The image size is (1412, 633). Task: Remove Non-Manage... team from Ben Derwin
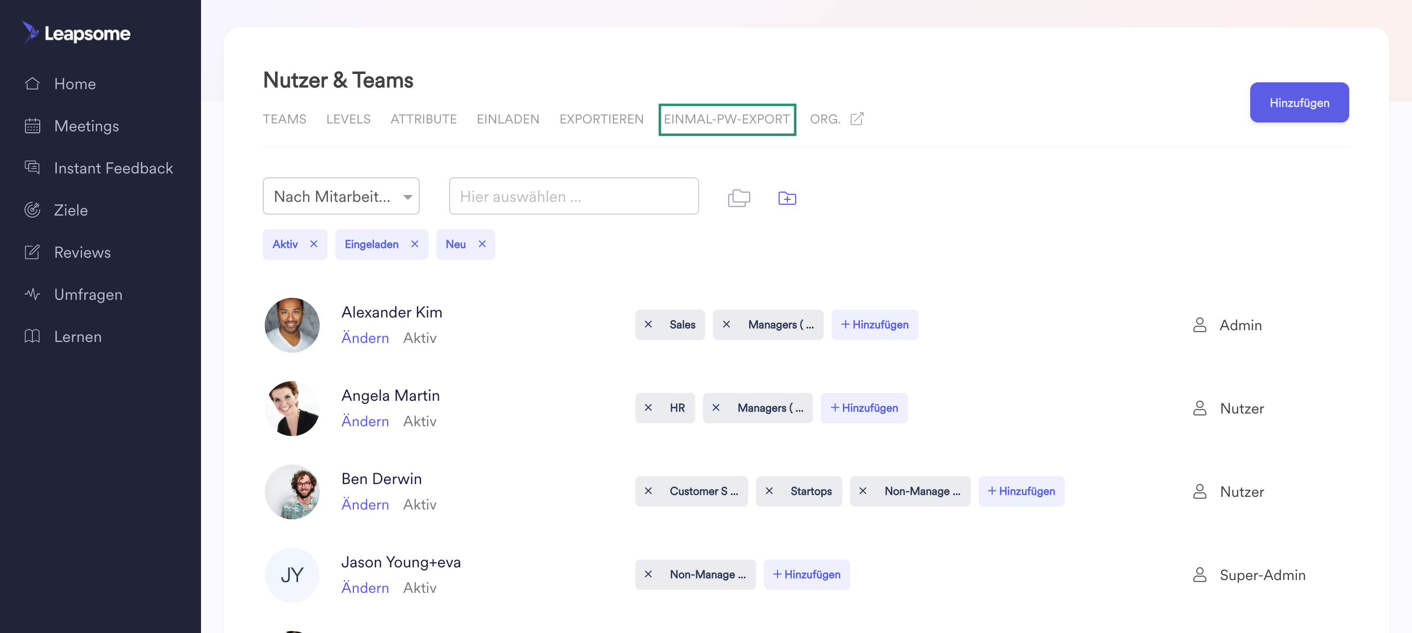coord(863,491)
